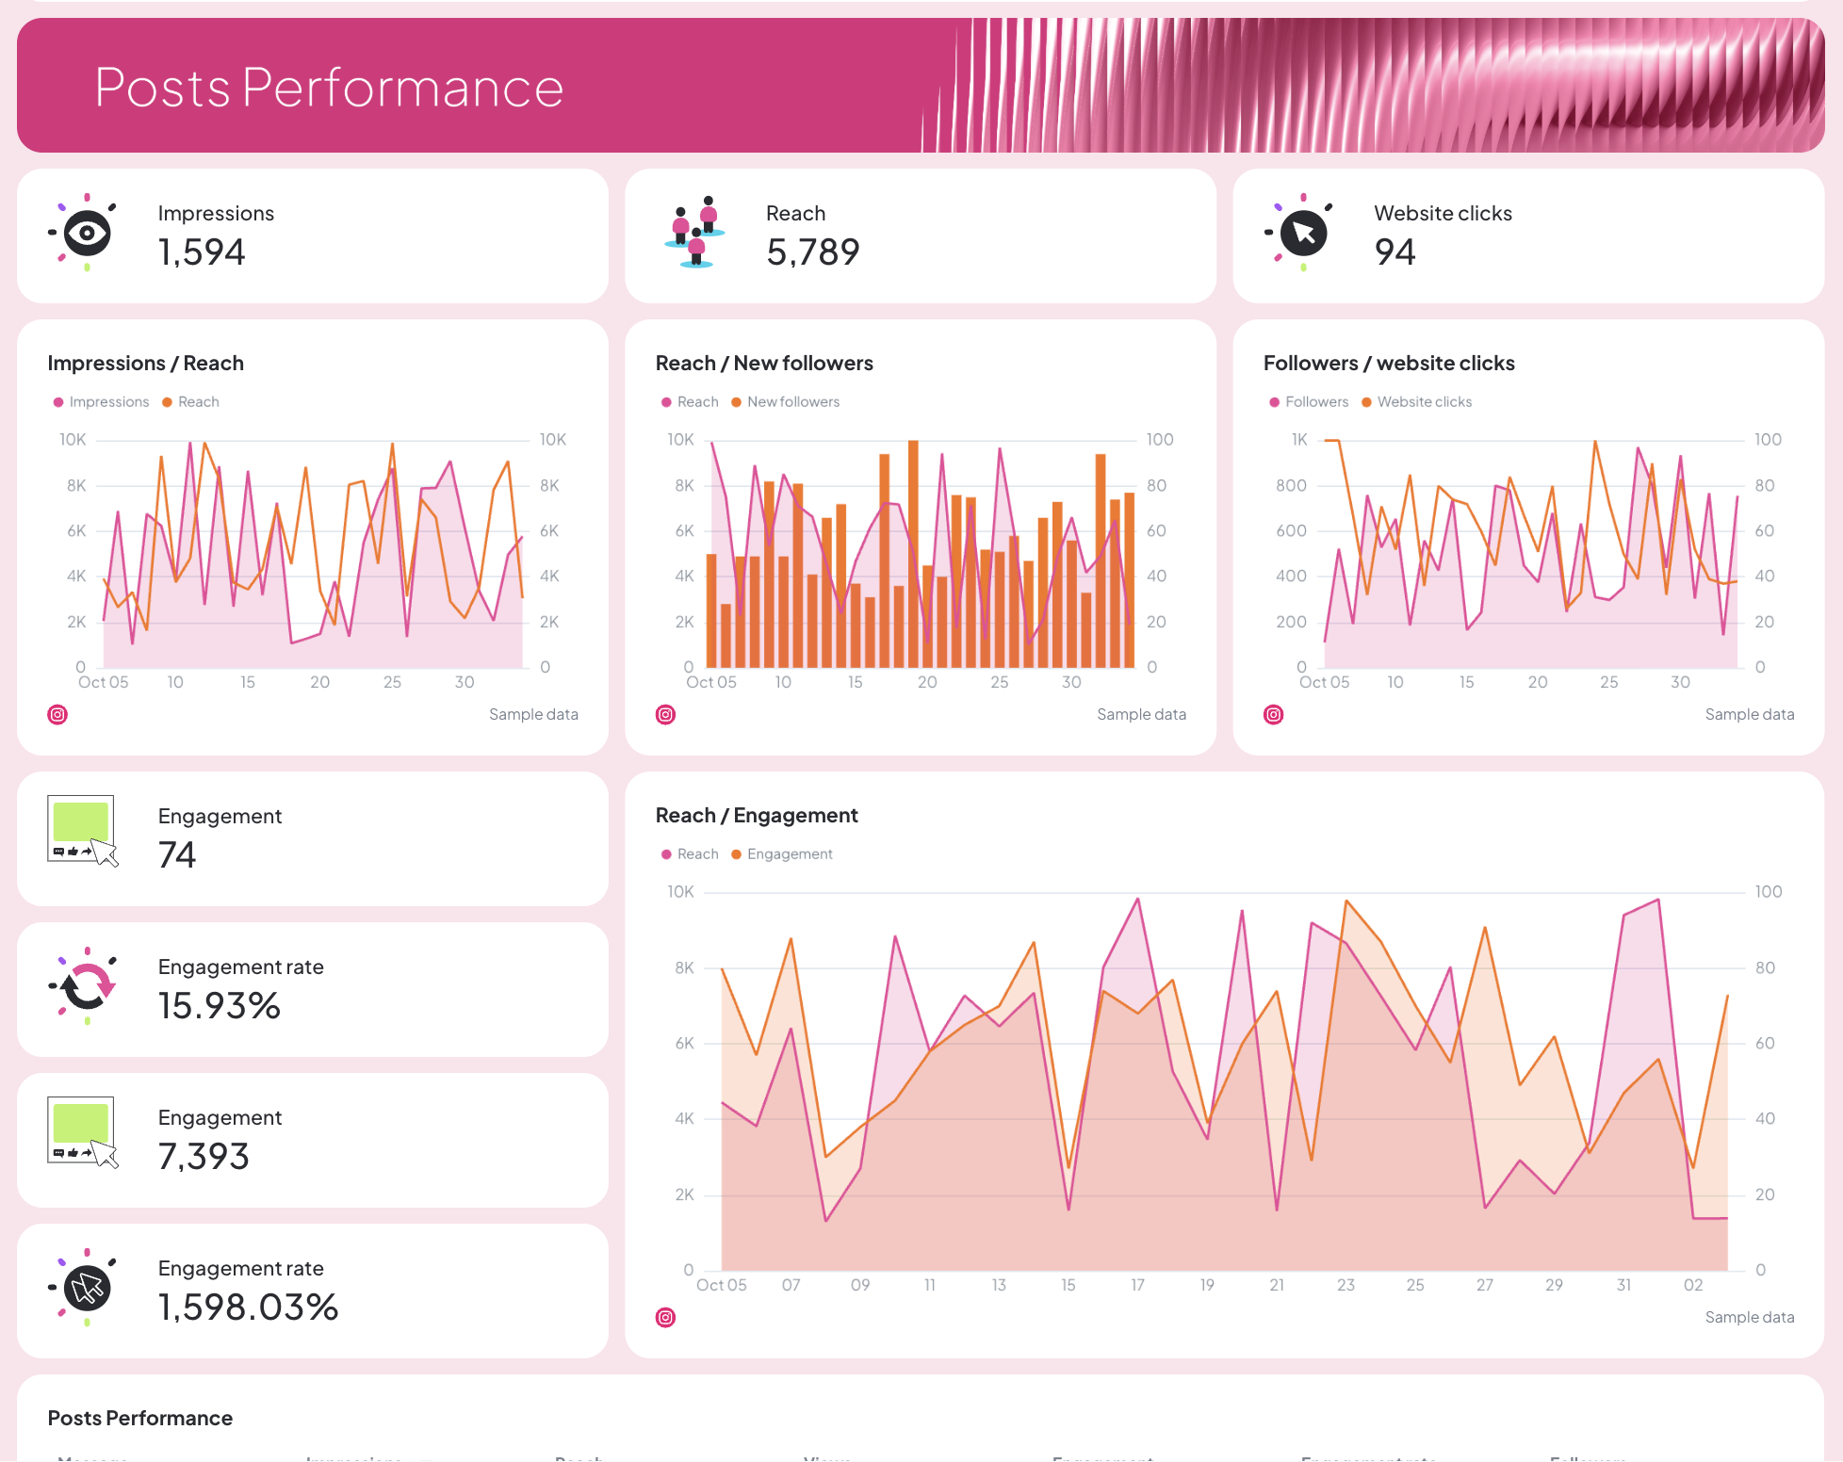Click the arrow-burst icon next to Engagement rate 1,598.03%
This screenshot has height=1462, width=1843.
coord(88,1289)
